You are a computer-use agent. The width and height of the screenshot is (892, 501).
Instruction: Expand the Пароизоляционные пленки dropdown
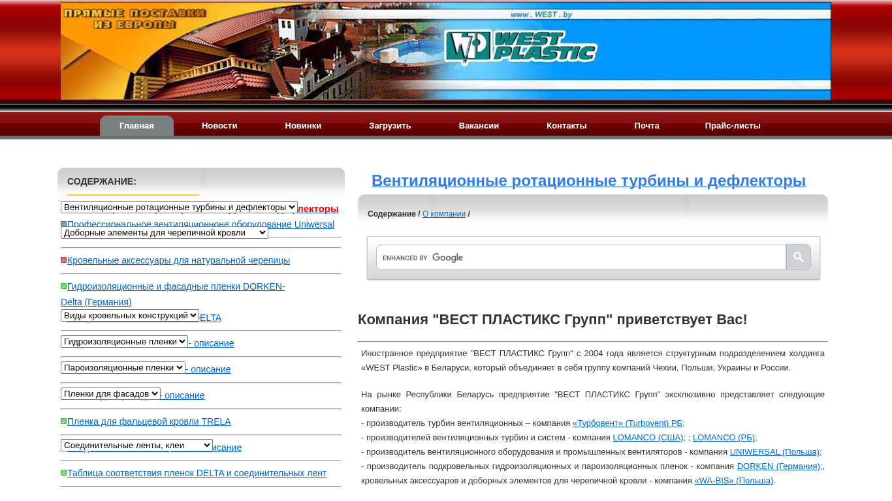click(x=123, y=367)
